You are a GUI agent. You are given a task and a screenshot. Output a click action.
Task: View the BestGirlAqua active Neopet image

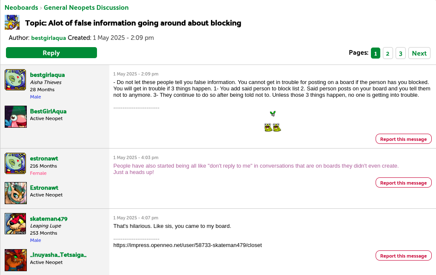16,117
